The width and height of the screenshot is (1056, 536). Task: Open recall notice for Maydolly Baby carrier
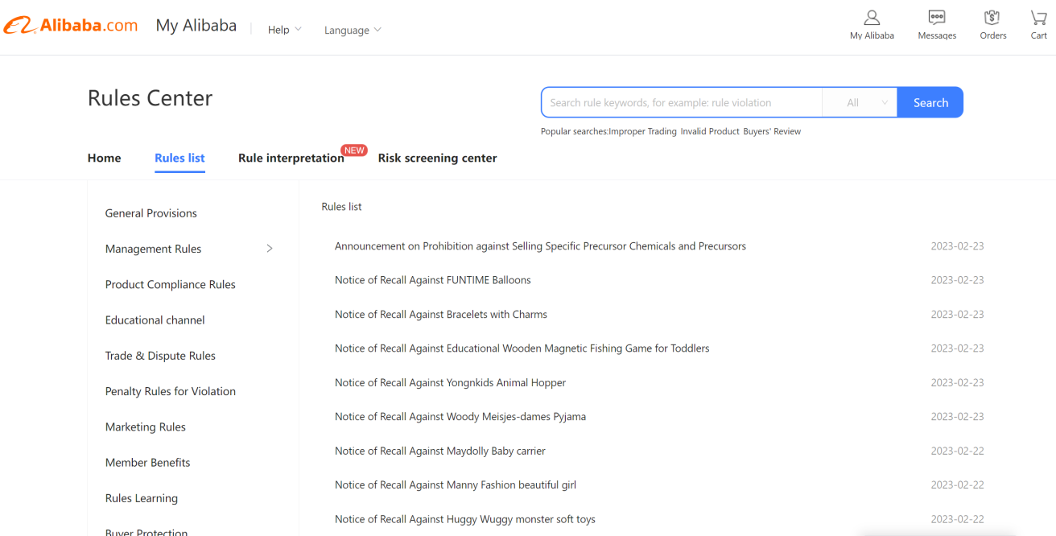pos(439,451)
